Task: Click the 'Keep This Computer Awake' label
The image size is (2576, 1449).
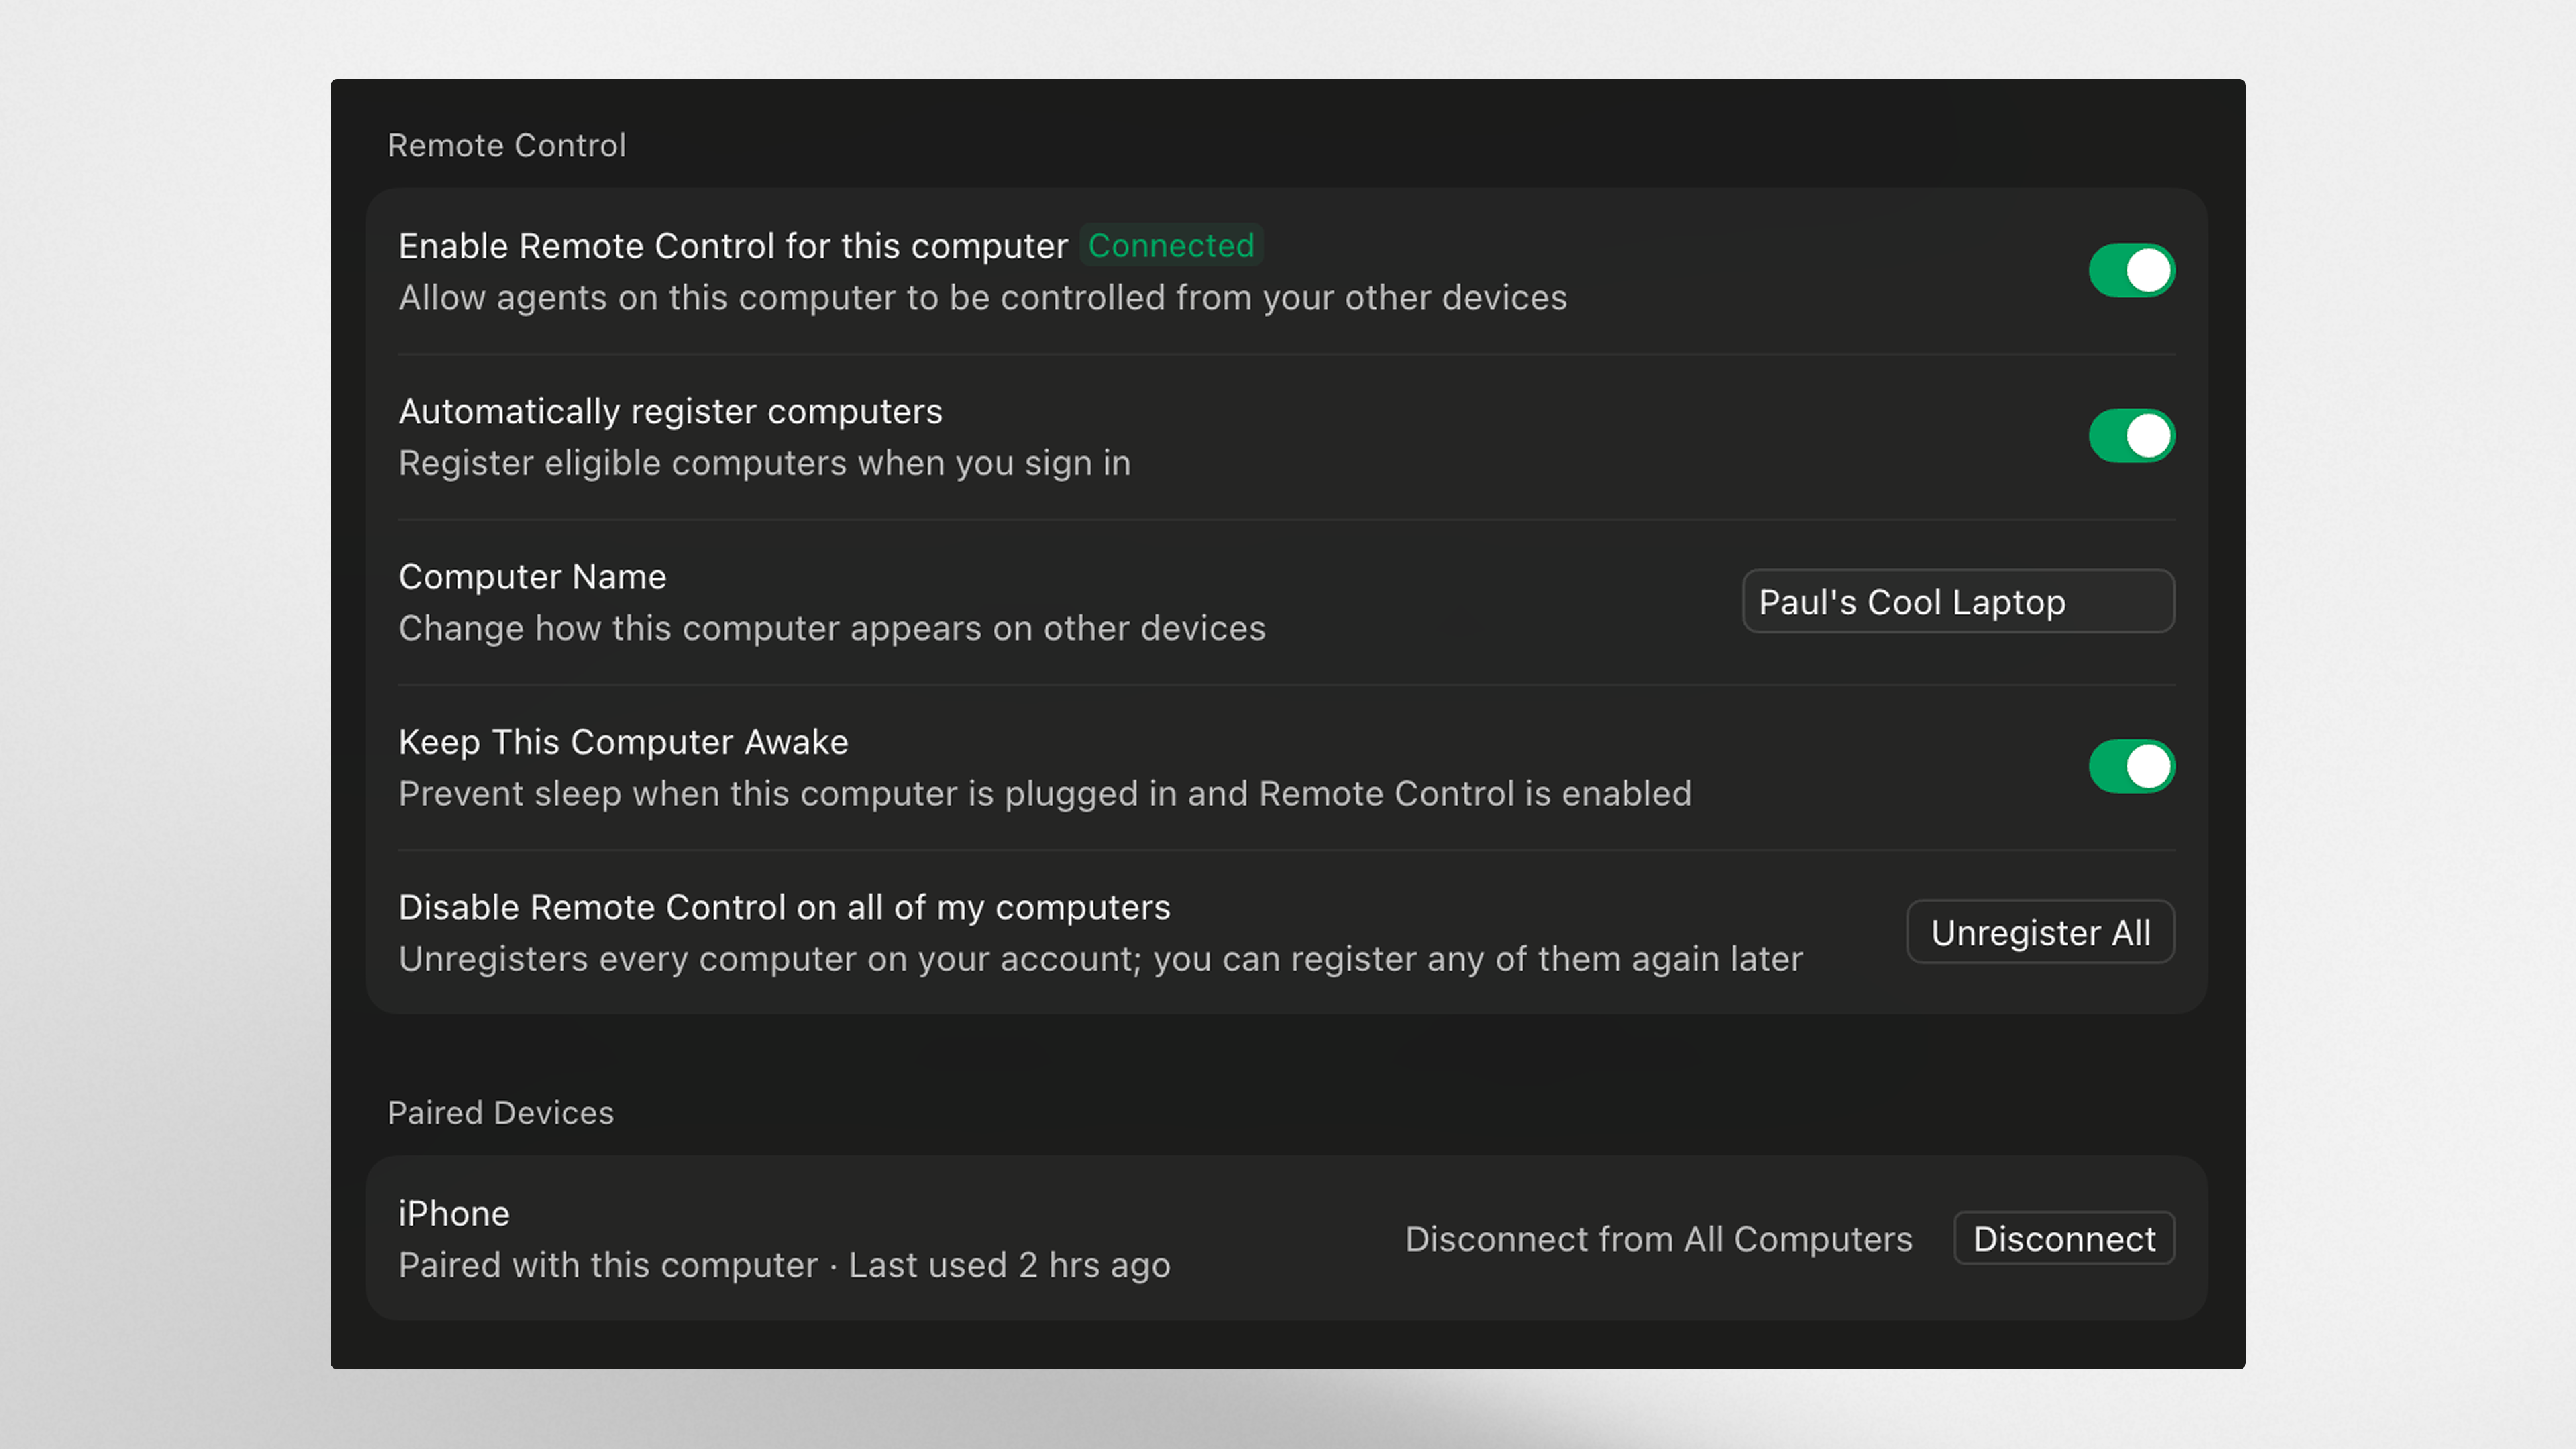Action: click(623, 742)
